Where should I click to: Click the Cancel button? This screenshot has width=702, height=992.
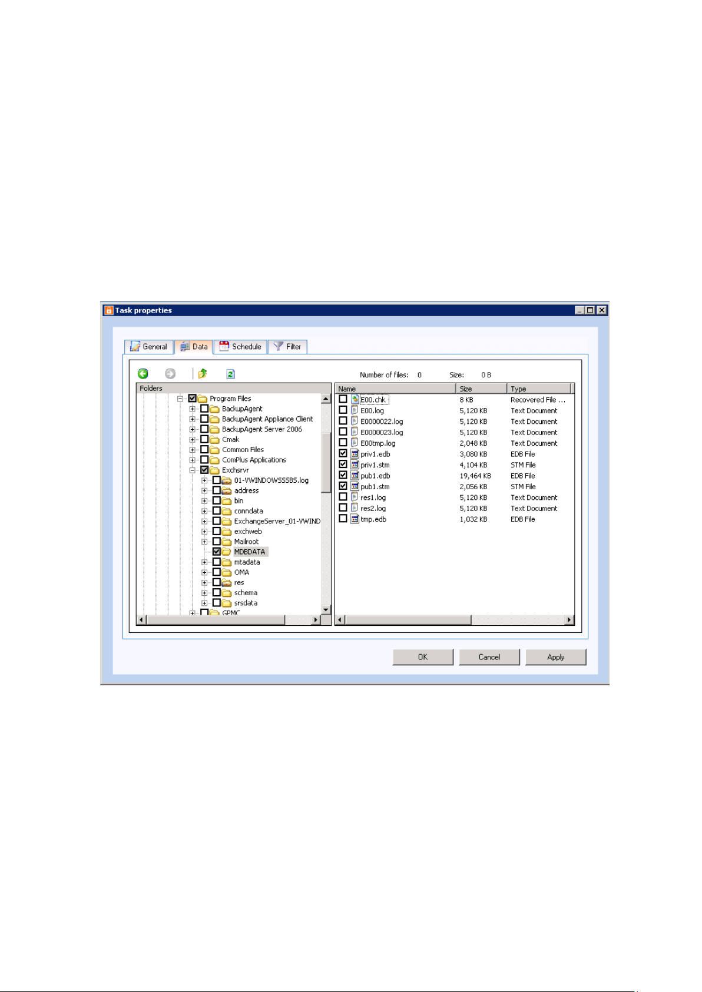(x=489, y=657)
